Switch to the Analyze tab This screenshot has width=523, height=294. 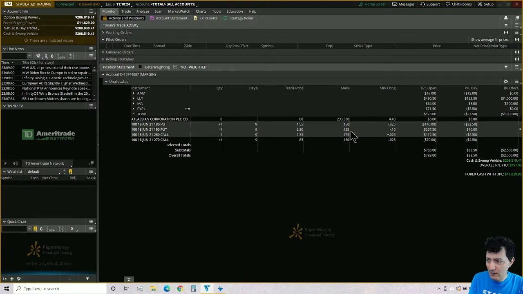143,11
